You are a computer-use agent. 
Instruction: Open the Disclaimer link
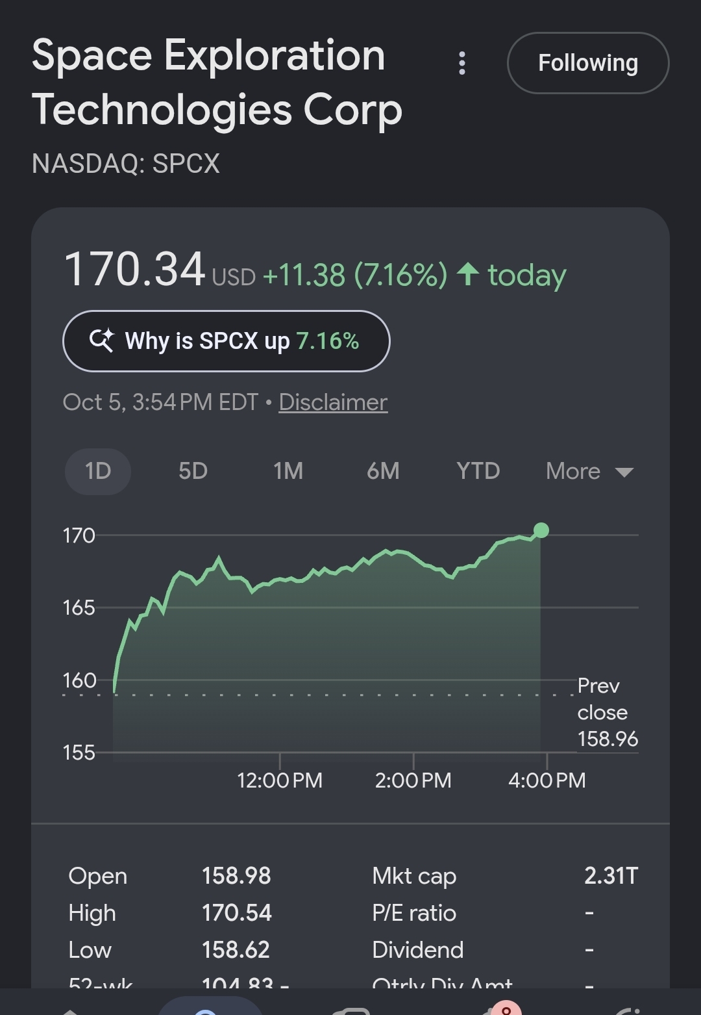333,402
